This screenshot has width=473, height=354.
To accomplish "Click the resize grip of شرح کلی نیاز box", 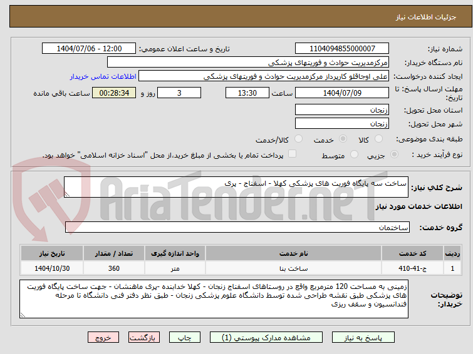I will click(67, 195).
